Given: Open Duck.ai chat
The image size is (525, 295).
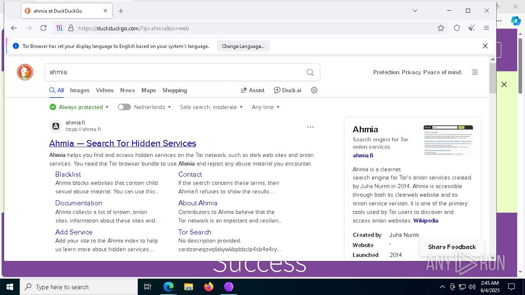Looking at the screenshot, I should pyautogui.click(x=288, y=90).
